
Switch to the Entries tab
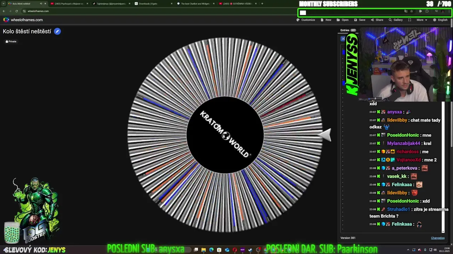pos(348,30)
